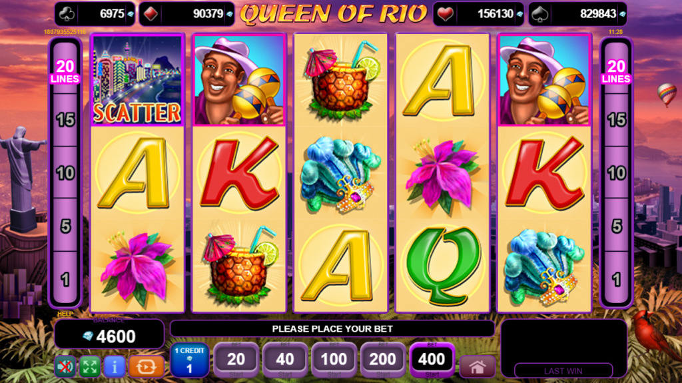
Task: Open the blue info paytable icon
Action: [115, 367]
